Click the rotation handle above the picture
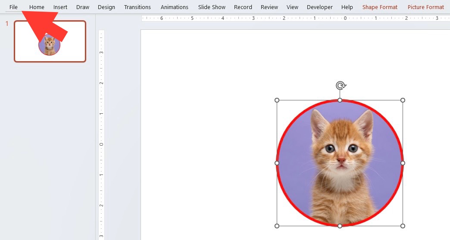 point(341,85)
